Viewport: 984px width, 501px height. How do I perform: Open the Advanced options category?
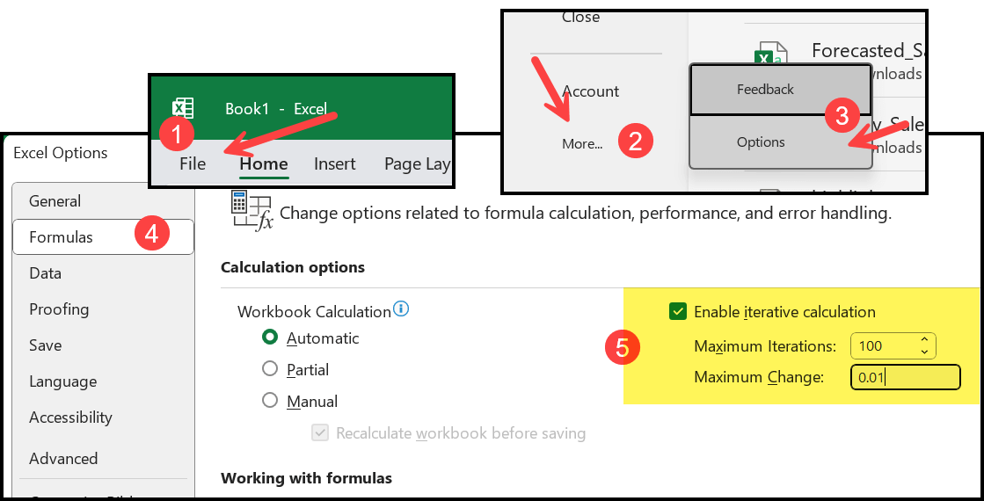[x=63, y=458]
